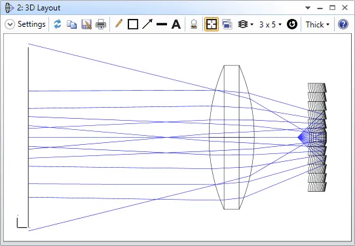The width and height of the screenshot is (355, 246).
Task: Open the window title dropdown arrow
Action: [308, 8]
